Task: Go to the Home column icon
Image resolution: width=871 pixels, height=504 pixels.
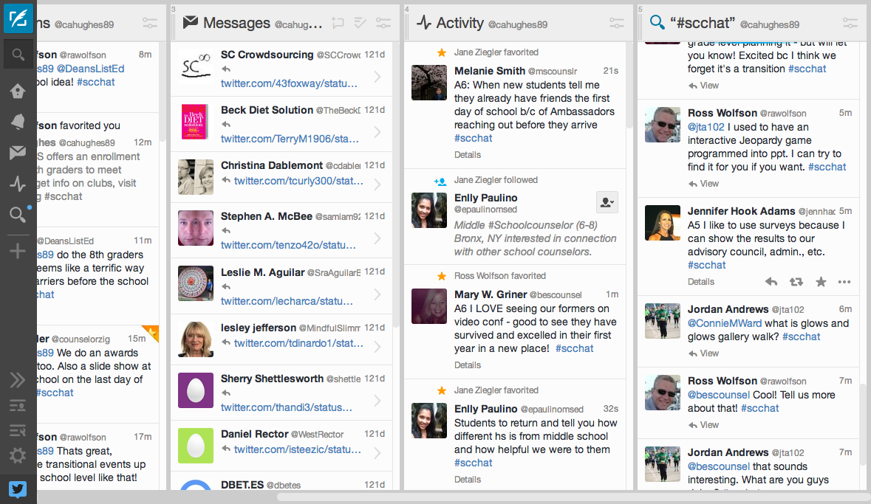Action: 18,91
